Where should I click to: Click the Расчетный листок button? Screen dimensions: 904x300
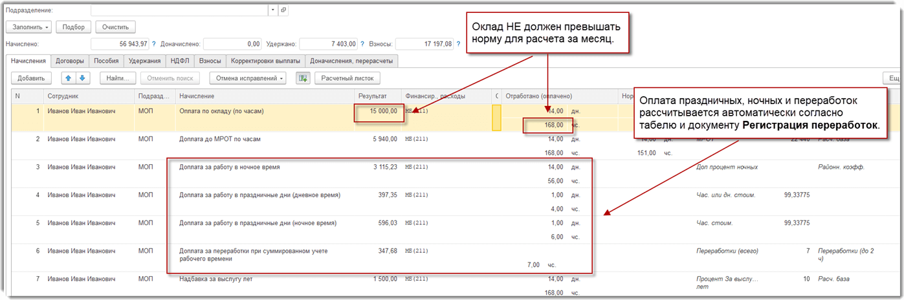(347, 78)
